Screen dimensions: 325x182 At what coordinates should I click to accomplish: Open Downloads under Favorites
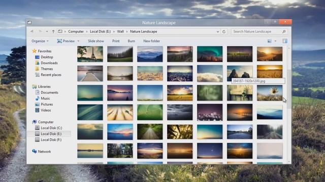click(x=49, y=63)
